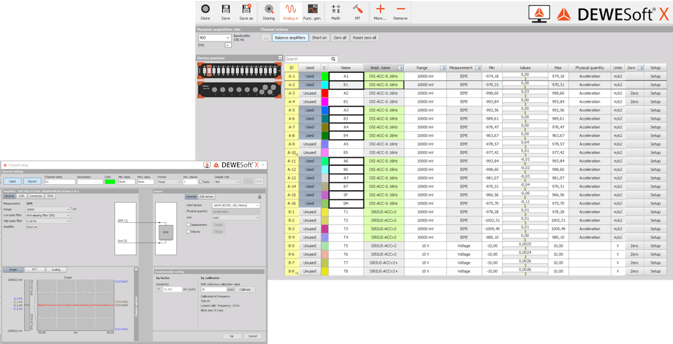The width and height of the screenshot is (673, 344).
Task: Switch to the Edit sensor tab
Action: point(206,196)
